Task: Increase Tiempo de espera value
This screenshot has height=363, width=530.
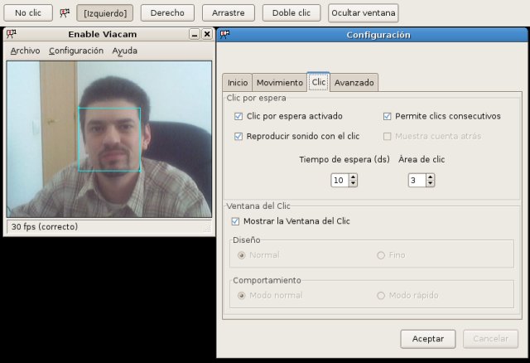Action: click(x=354, y=177)
